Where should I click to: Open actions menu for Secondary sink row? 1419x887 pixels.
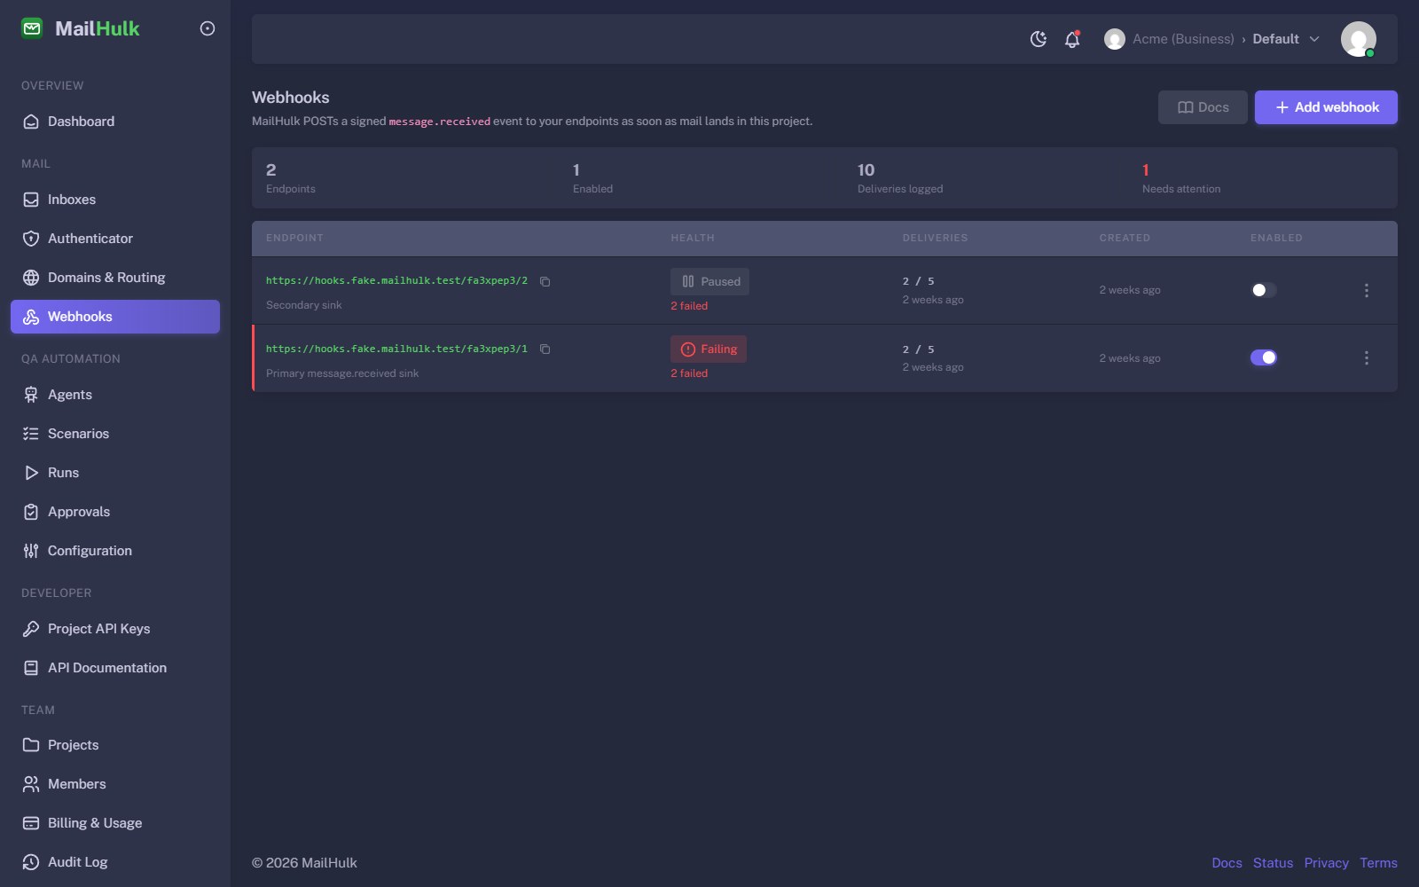pos(1367,290)
